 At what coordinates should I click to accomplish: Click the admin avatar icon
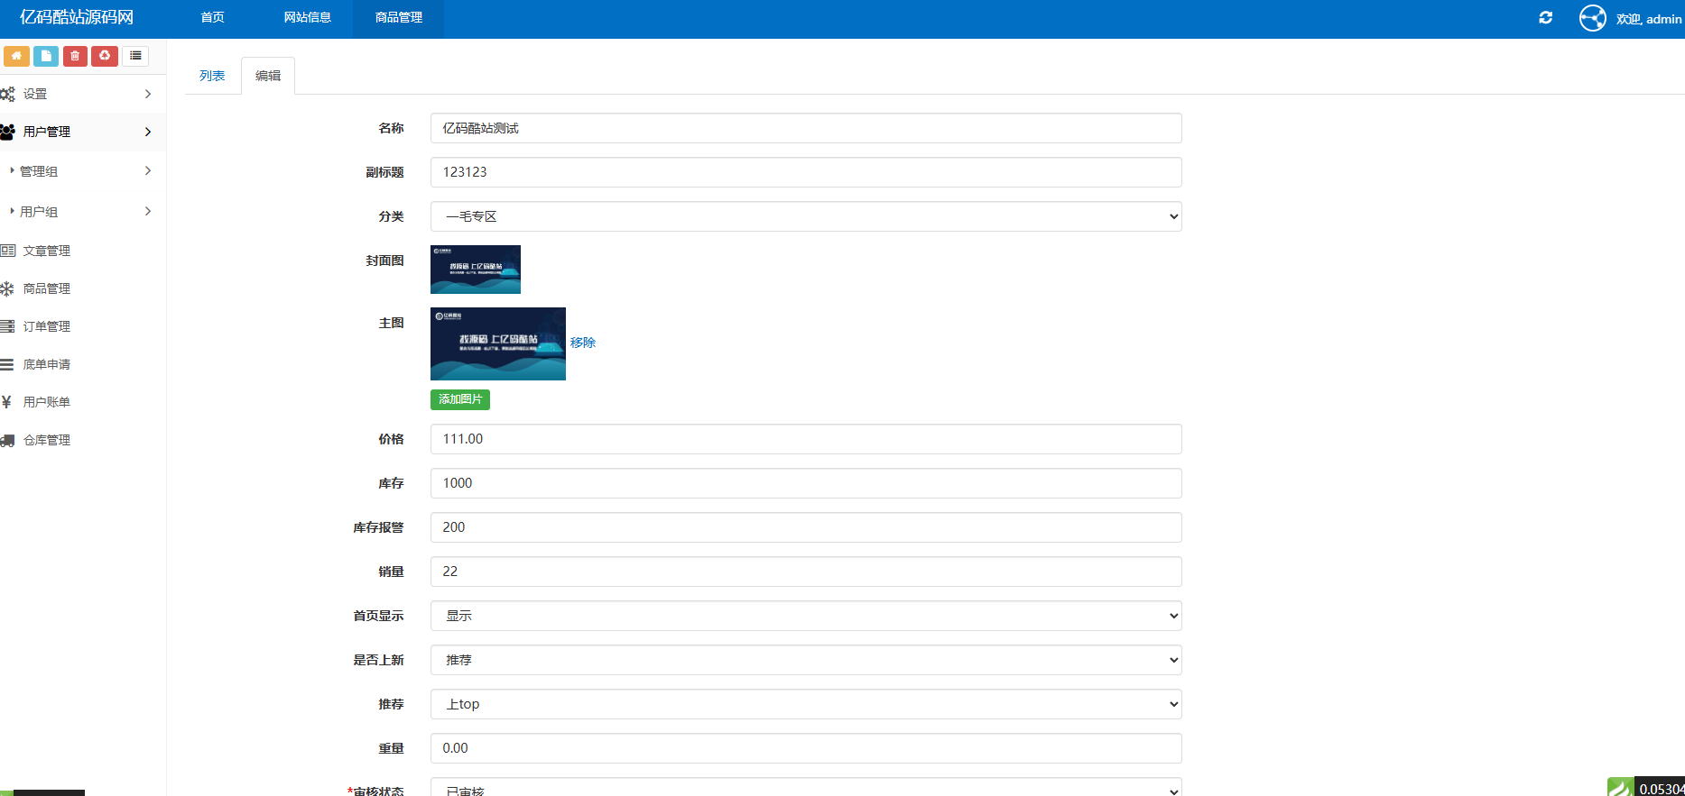[x=1592, y=18]
